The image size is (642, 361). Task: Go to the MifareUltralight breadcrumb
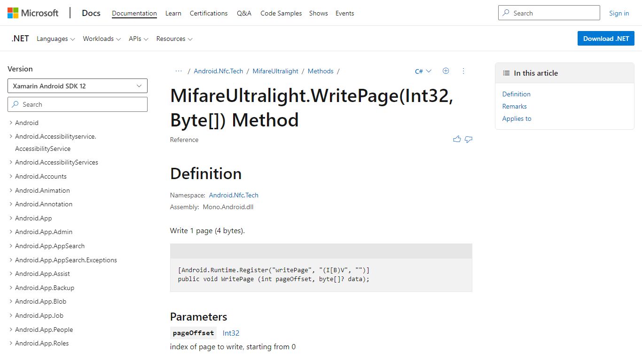(275, 71)
